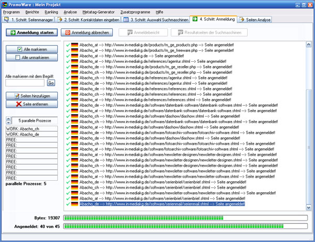Click the Kontaktdaten eingeben tab icon
315x242 pixels.
[x=60, y=20]
